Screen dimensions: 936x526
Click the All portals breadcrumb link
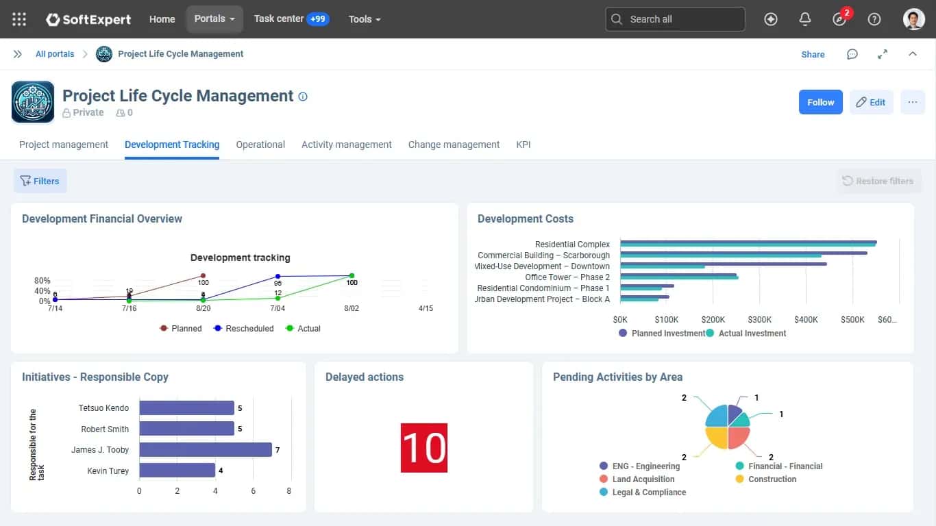point(55,54)
